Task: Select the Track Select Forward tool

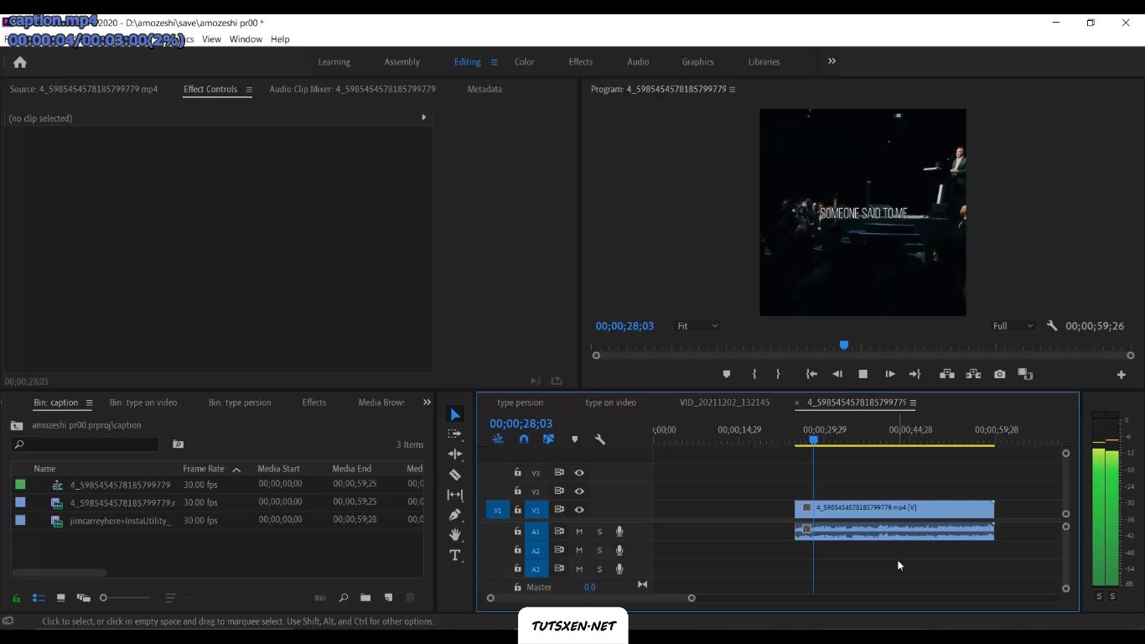Action: (455, 434)
